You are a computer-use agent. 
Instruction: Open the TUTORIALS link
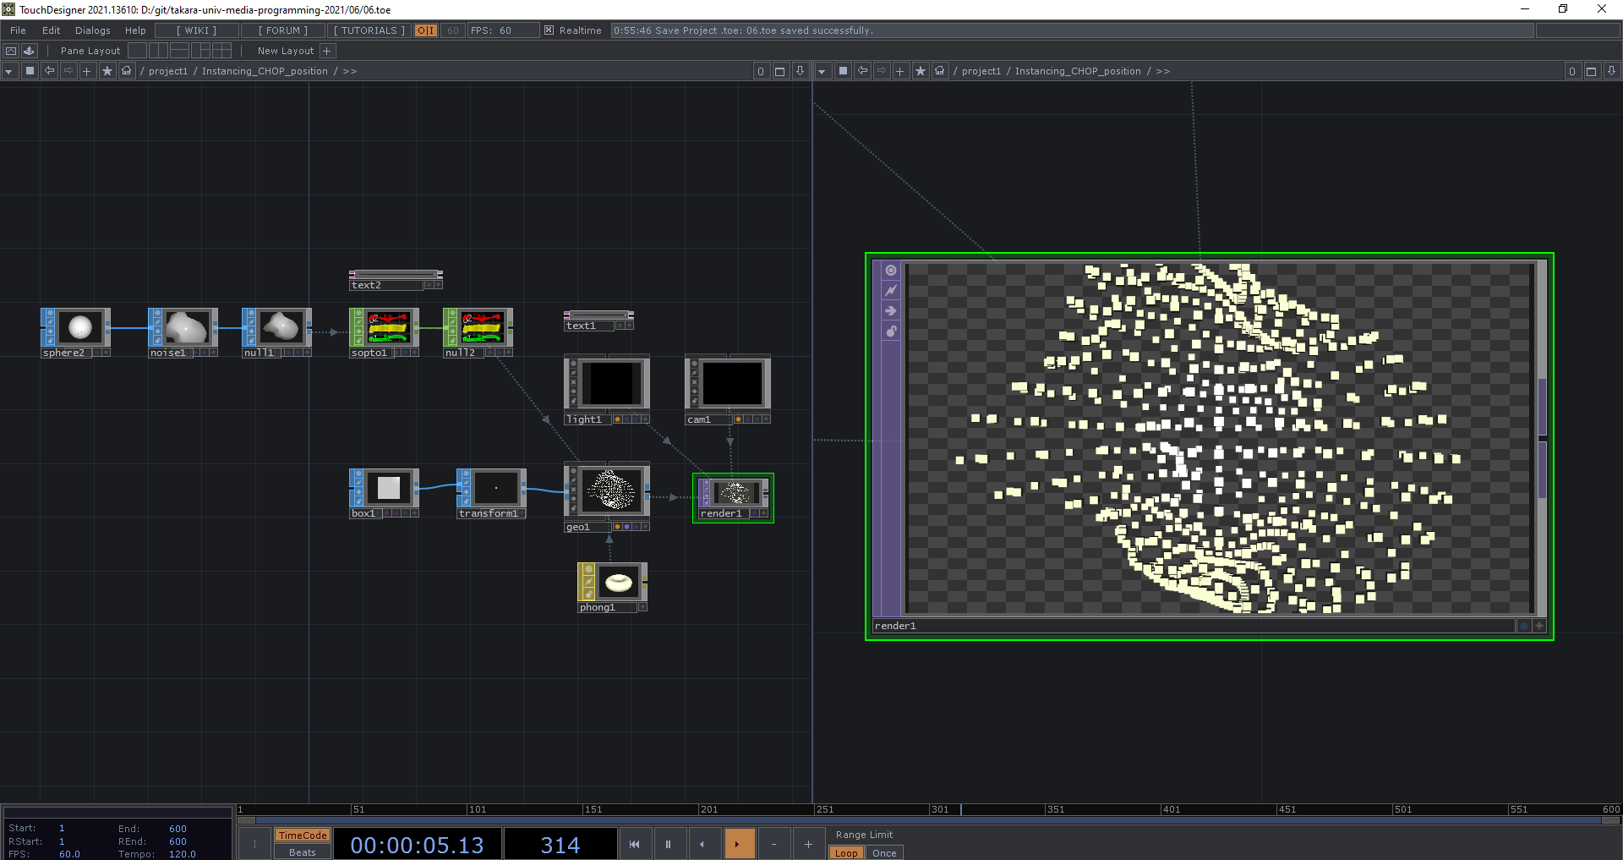(x=369, y=30)
